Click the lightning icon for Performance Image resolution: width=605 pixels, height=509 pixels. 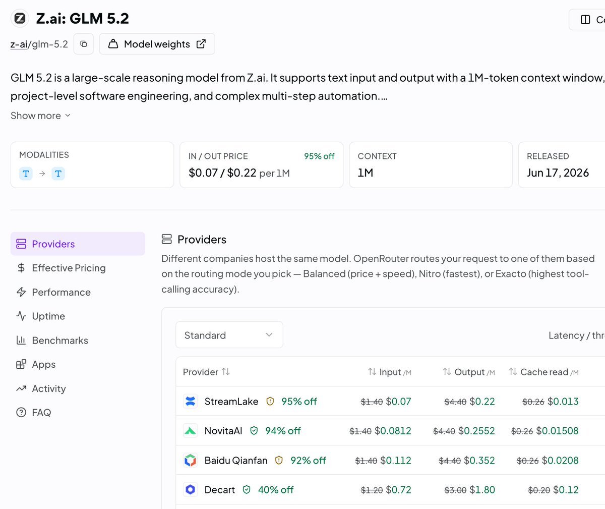21,292
